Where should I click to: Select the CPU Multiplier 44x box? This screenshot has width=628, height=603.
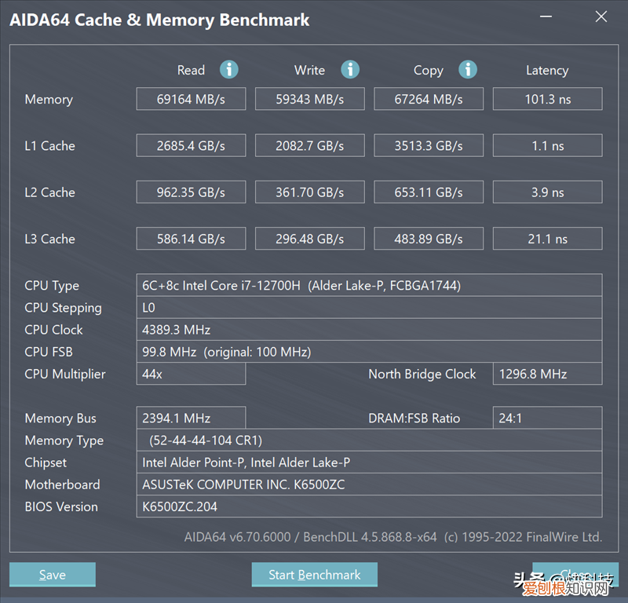point(191,374)
